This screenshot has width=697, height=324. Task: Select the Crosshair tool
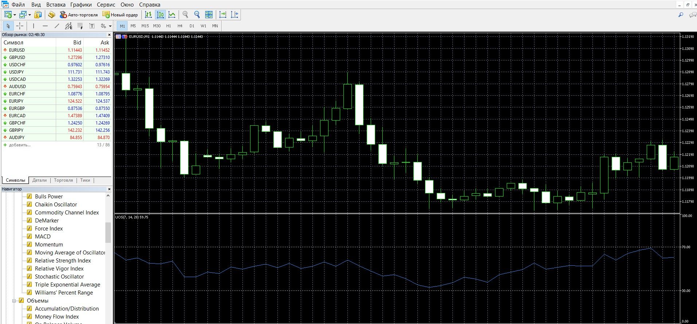click(20, 26)
